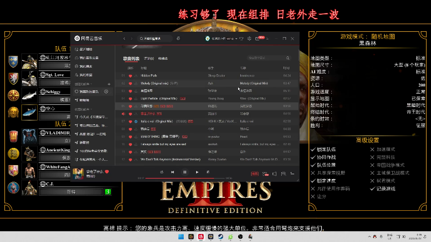This screenshot has height=242, width=431.
Task: Open the user account dropdown arrow
Action: (236, 39)
